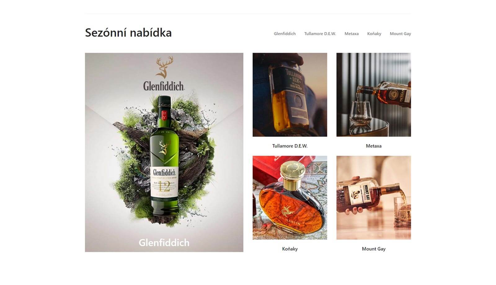
Task: Click the Glenfiddich wordmark under stag logo
Action: tap(164, 86)
